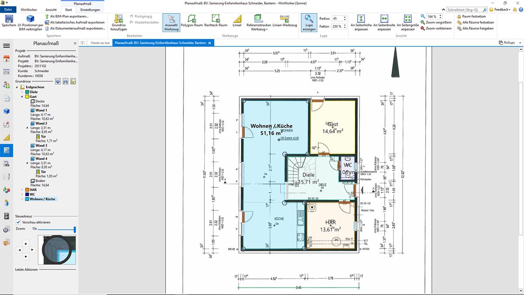Toggle the Vorschau aktivieren checkbox
Screen dimensions: 524x295
coord(18,222)
